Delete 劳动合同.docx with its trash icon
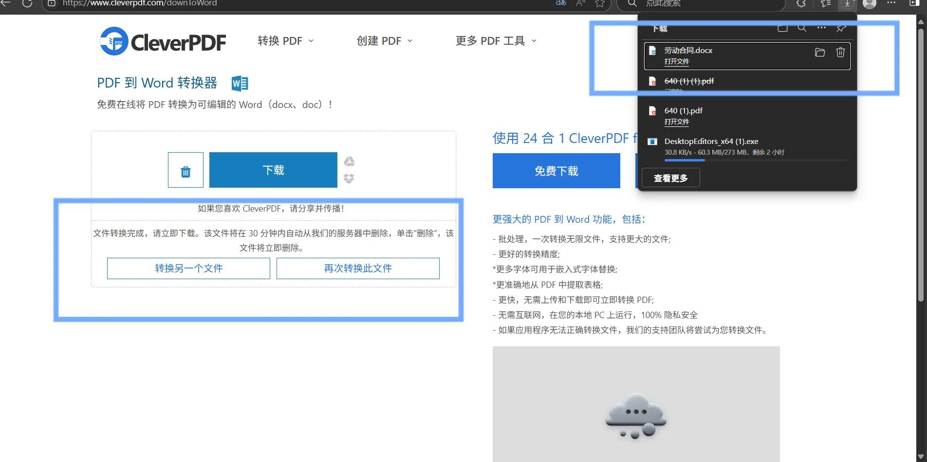Screen dimensions: 927x462 click(840, 53)
